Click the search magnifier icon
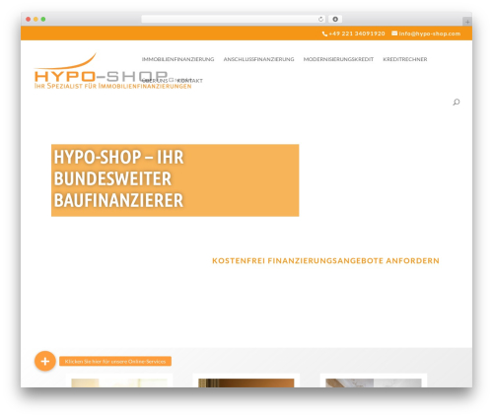The height and width of the screenshot is (417, 493). coord(457,103)
